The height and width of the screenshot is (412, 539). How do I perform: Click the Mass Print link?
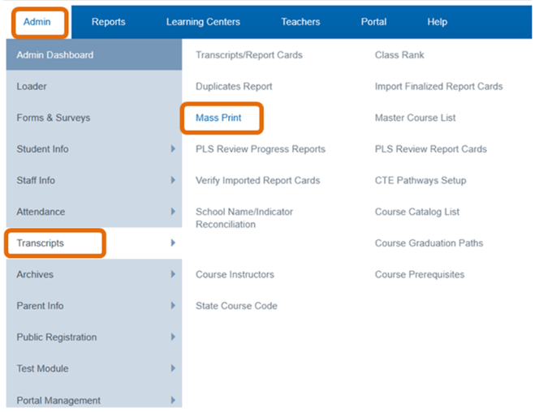218,118
